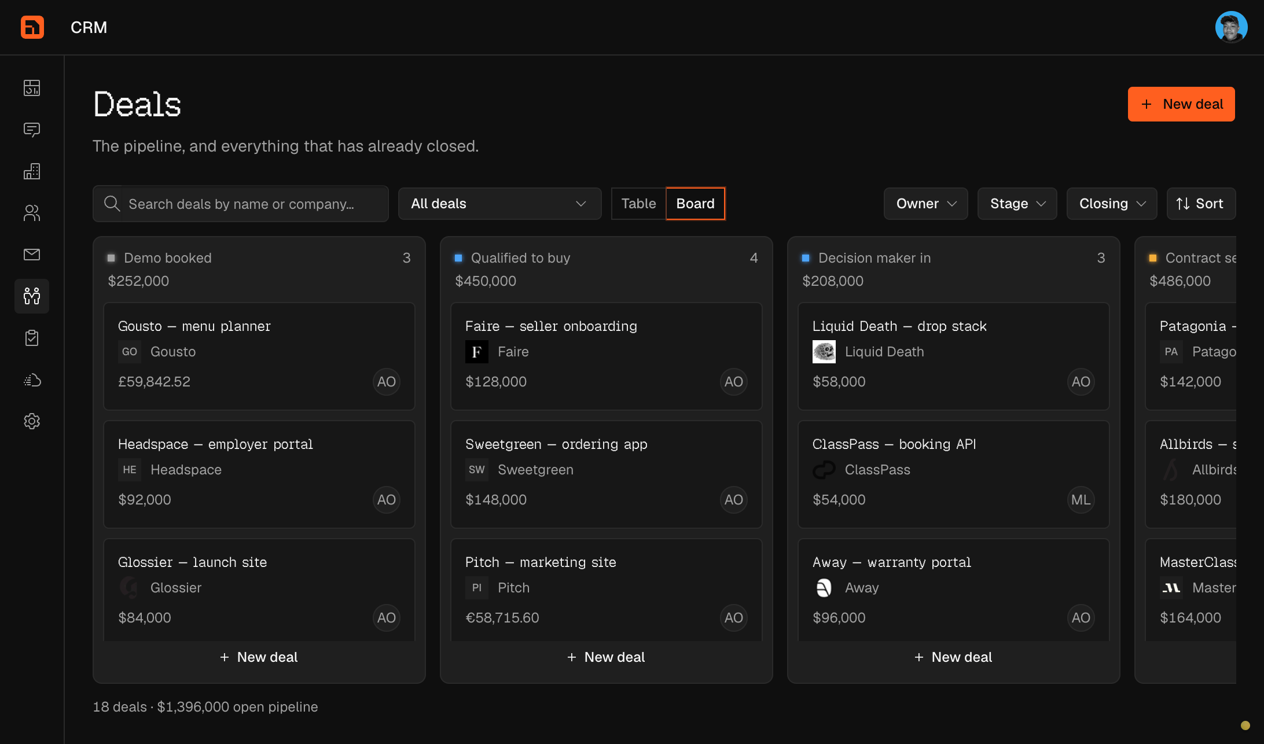Go to the companies building icon
Viewport: 1264px width, 744px height.
32,171
